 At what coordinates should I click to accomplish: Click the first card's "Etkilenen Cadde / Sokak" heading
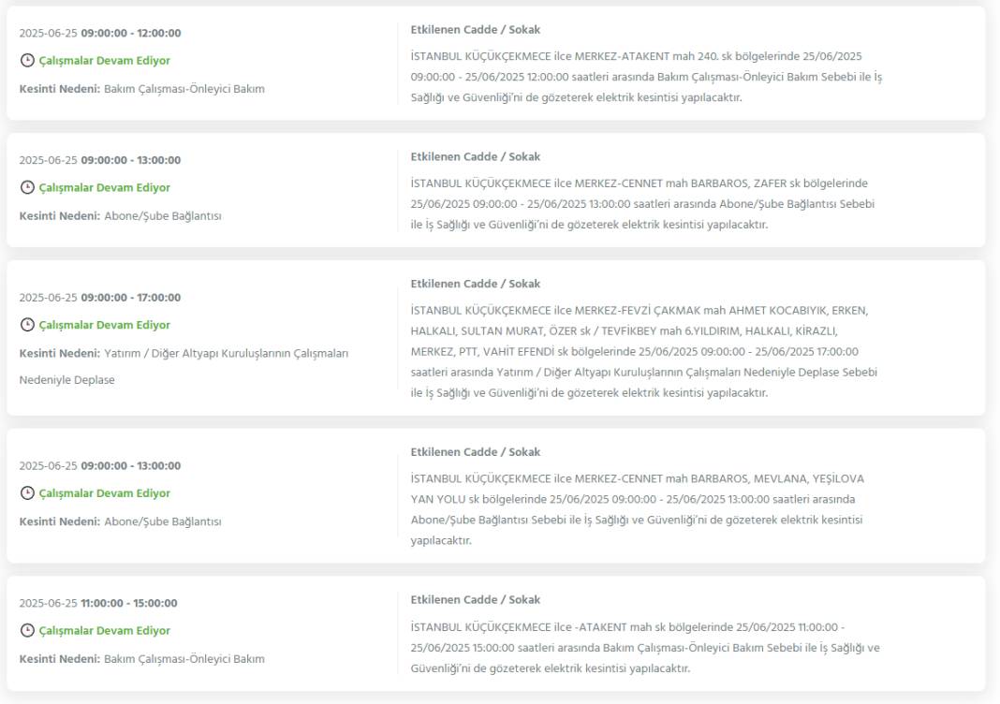pyautogui.click(x=475, y=30)
